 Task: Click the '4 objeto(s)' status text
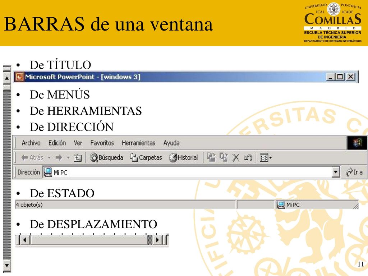point(29,205)
